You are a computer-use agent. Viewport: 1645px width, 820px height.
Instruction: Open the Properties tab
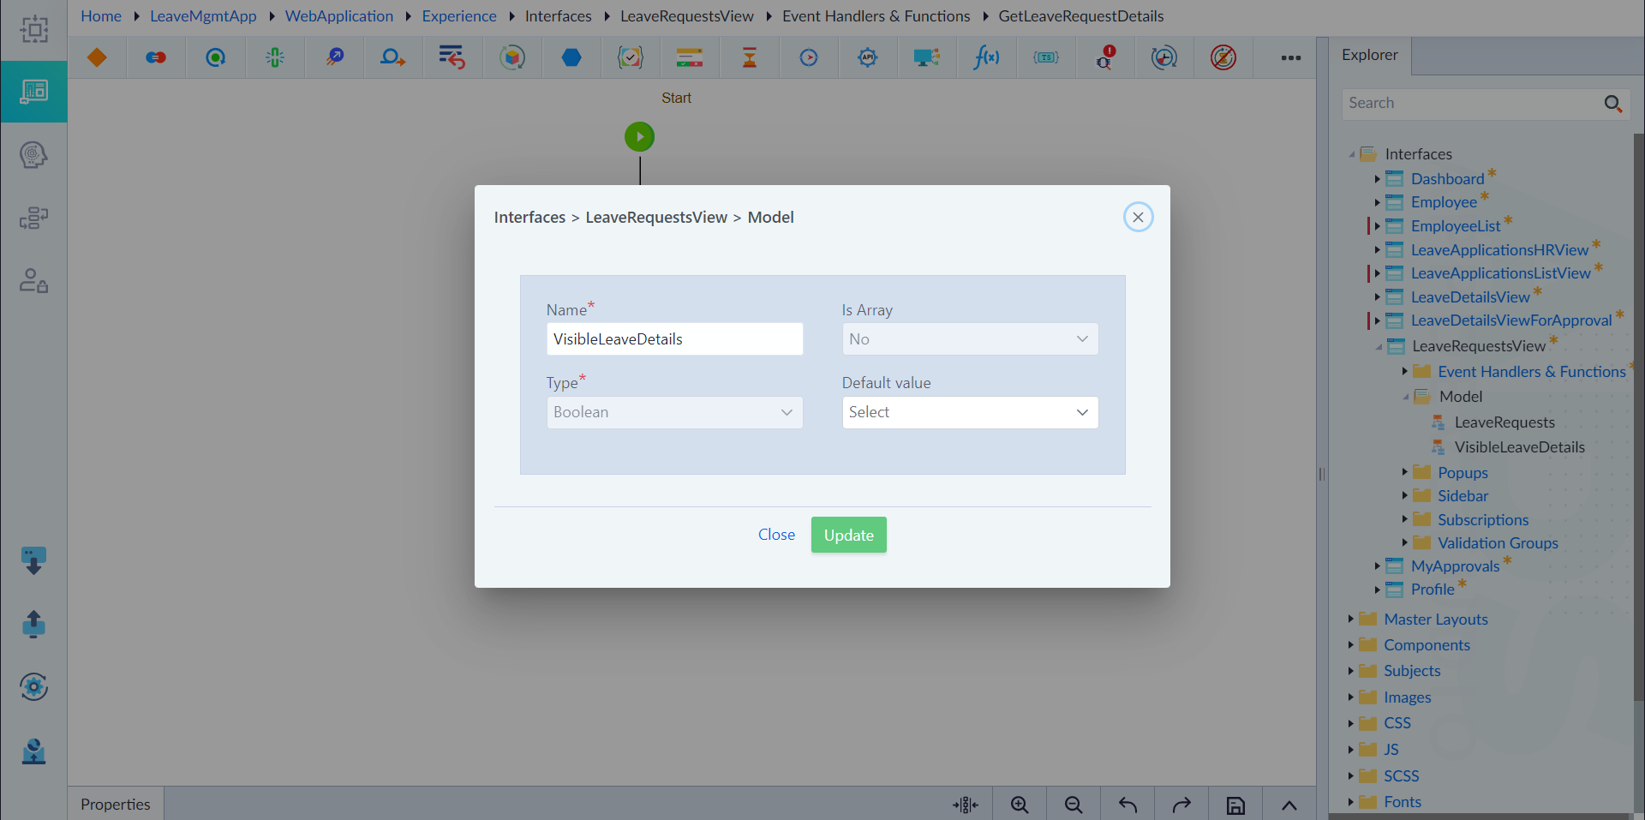pyautogui.click(x=116, y=804)
